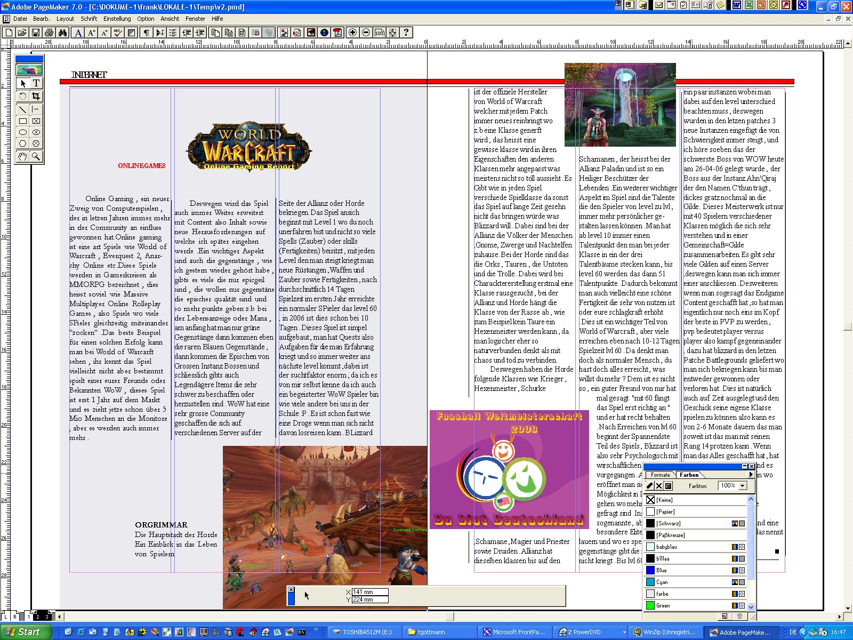Open the Windows Start menu

[26, 632]
